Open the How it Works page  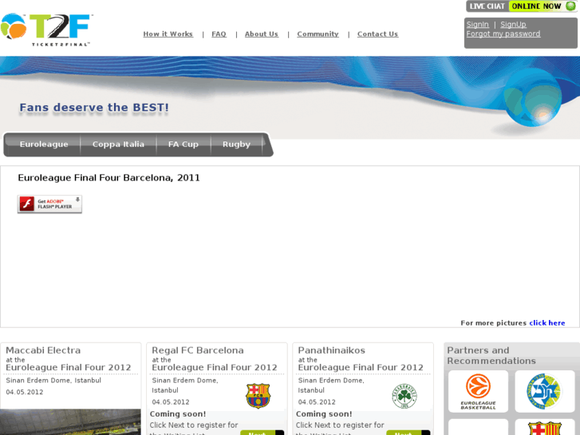tap(168, 34)
